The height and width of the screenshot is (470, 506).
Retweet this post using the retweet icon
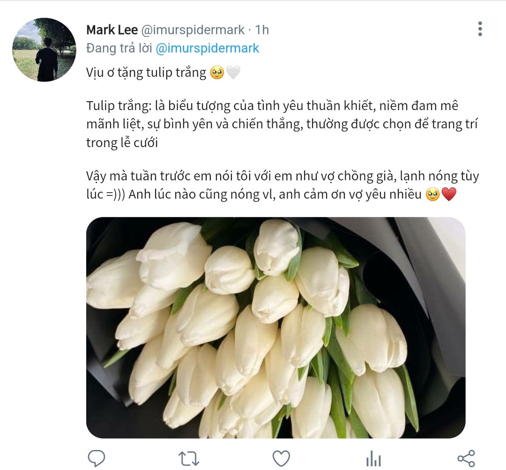189,458
